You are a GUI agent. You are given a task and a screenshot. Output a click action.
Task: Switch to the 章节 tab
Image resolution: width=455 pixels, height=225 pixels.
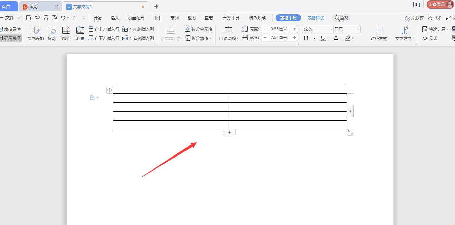(x=209, y=18)
